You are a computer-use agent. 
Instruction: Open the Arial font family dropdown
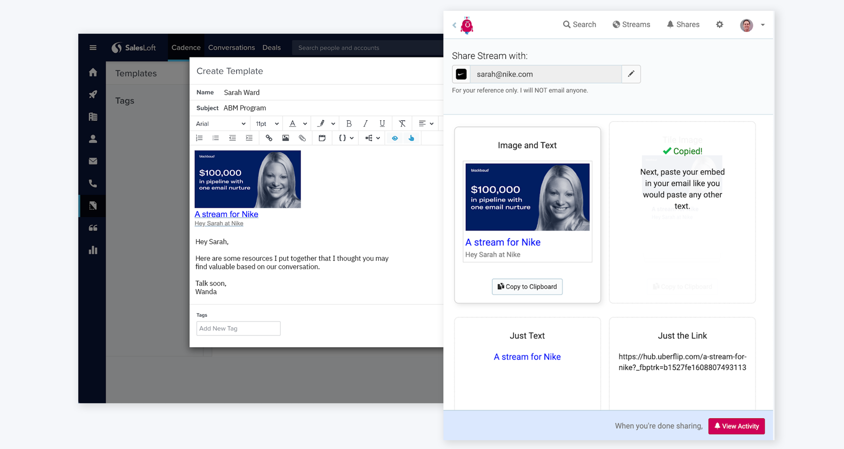(x=220, y=124)
